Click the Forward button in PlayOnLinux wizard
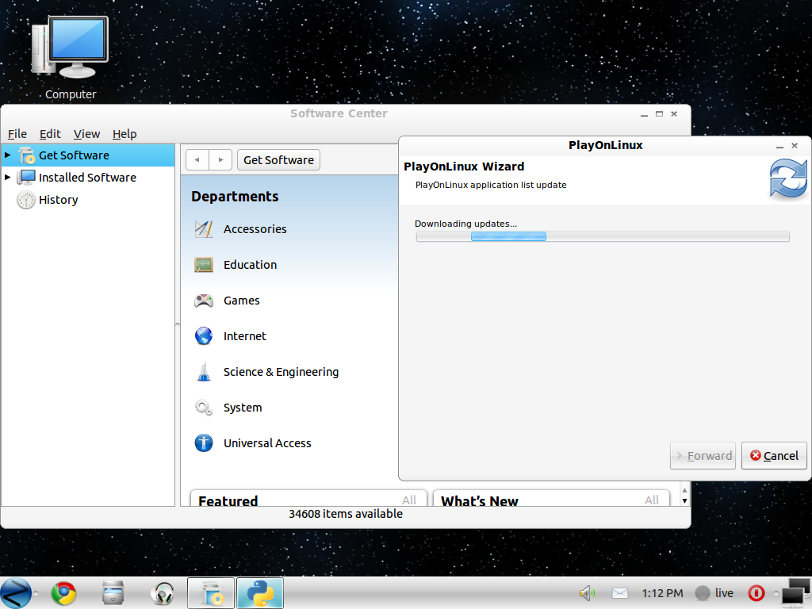The image size is (812, 609). click(703, 456)
